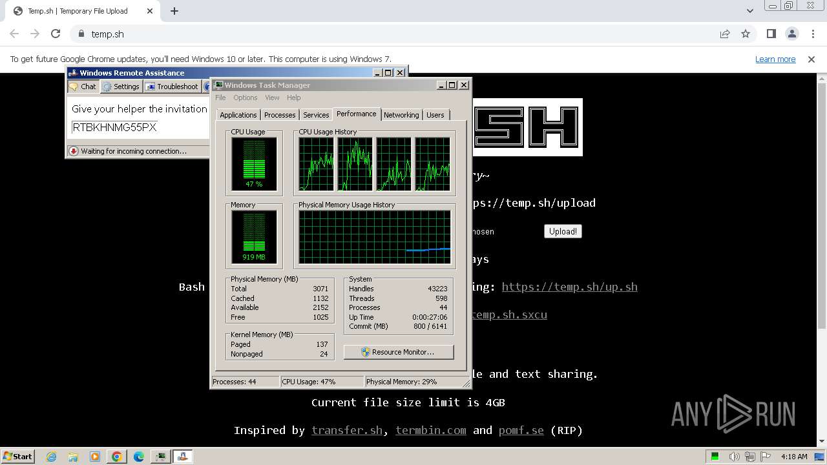Switch to the Processes tab

click(280, 115)
